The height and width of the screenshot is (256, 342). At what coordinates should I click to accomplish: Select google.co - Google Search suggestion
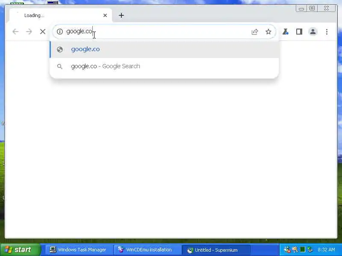click(164, 66)
